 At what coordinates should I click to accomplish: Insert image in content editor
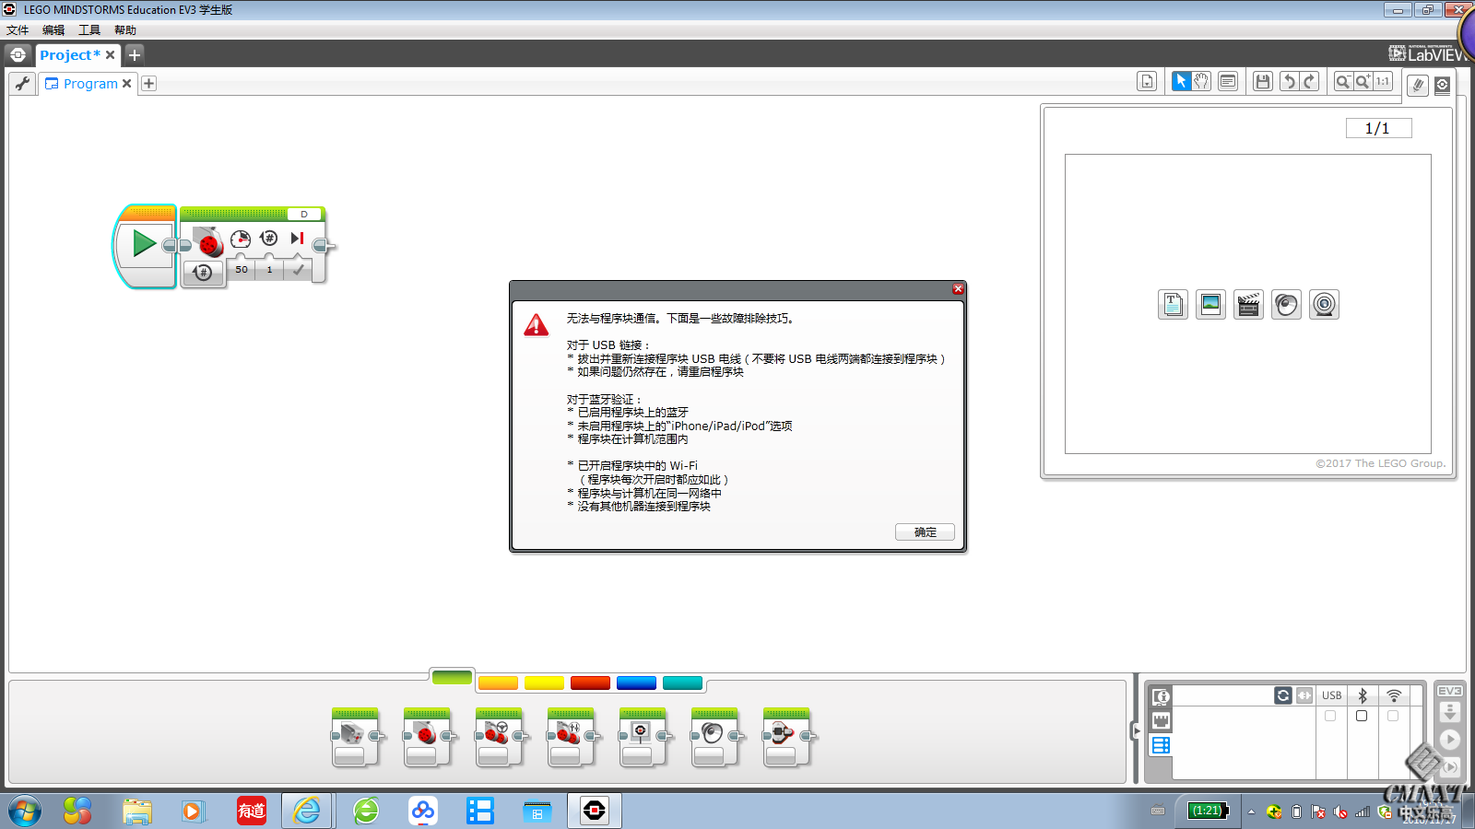pyautogui.click(x=1210, y=304)
